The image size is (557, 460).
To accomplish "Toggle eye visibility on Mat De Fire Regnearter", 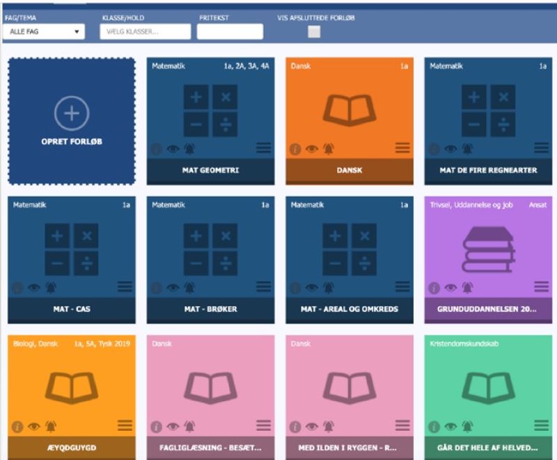I will tap(450, 149).
